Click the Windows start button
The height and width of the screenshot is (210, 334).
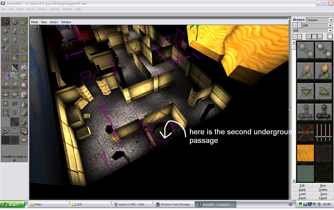pyautogui.click(x=13, y=204)
